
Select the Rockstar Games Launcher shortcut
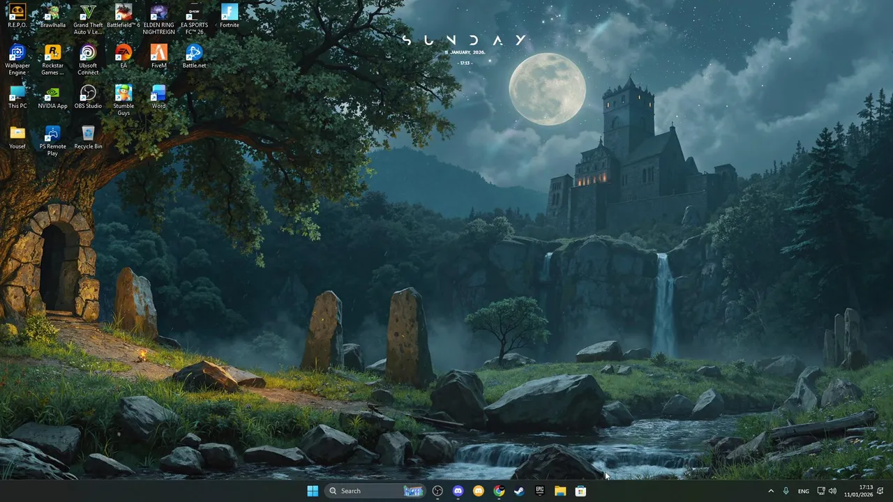pyautogui.click(x=52, y=60)
